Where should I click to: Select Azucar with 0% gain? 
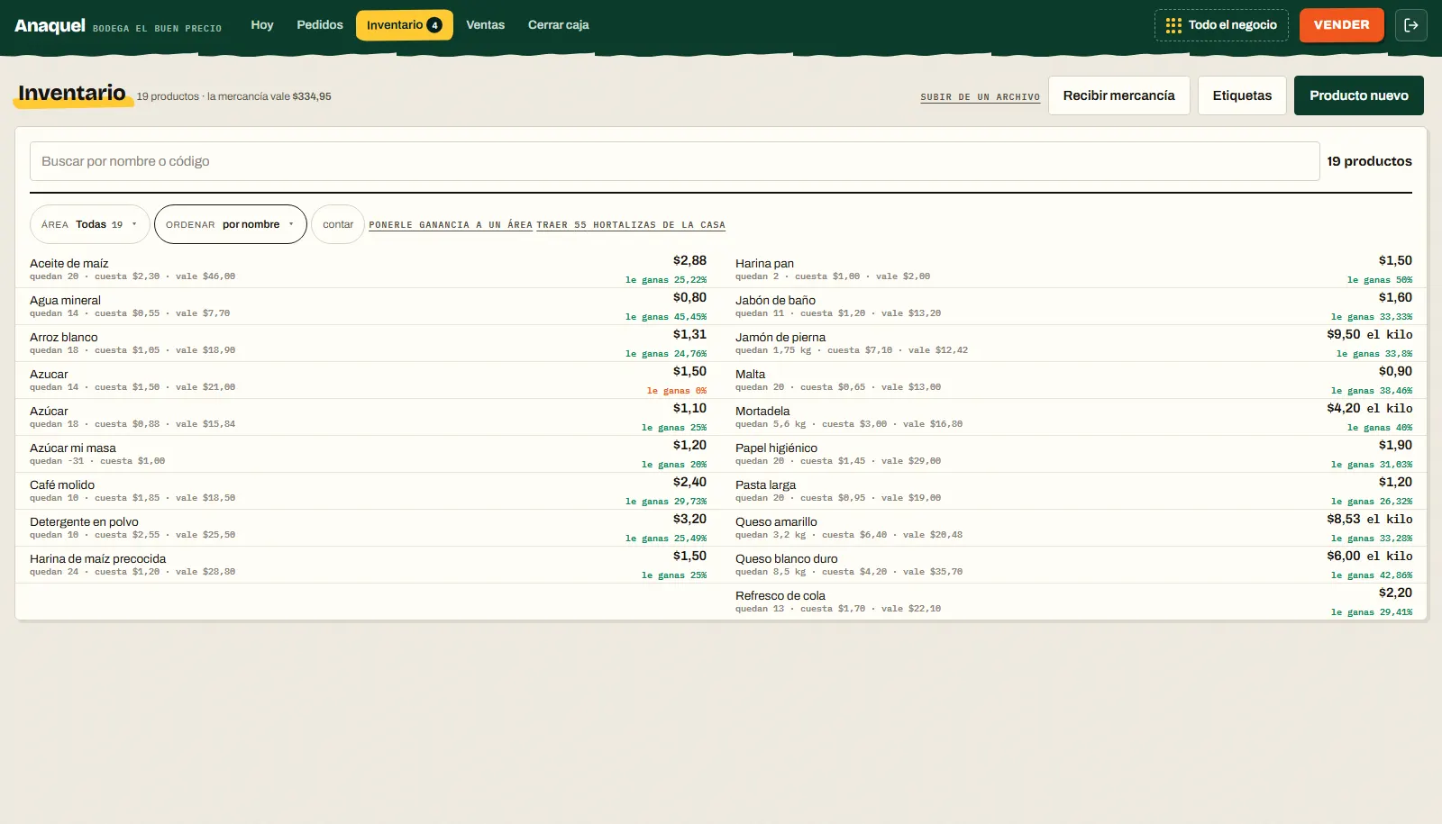coord(368,380)
